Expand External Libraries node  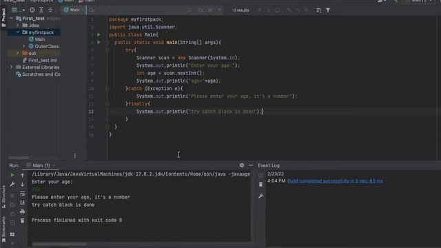coord(12,68)
